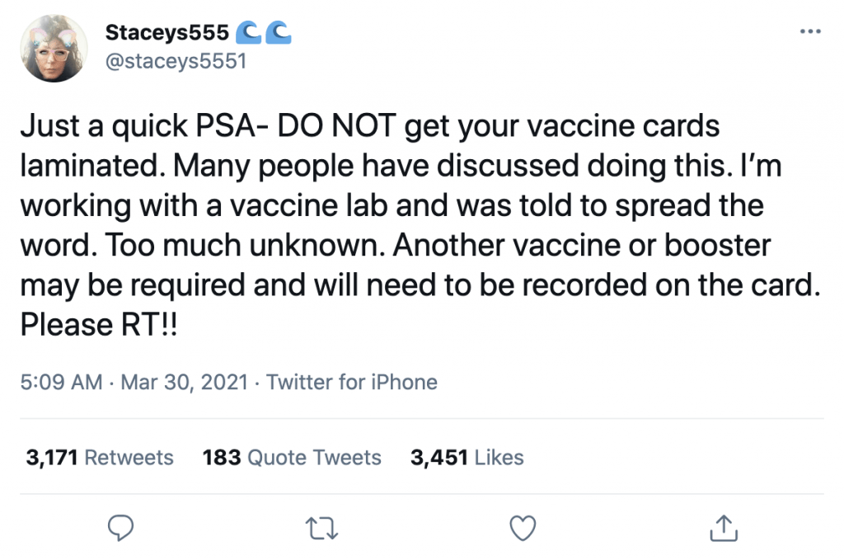Click the 5:09 AM time in timestamp
Viewport: 844px width, 560px height.
62,383
